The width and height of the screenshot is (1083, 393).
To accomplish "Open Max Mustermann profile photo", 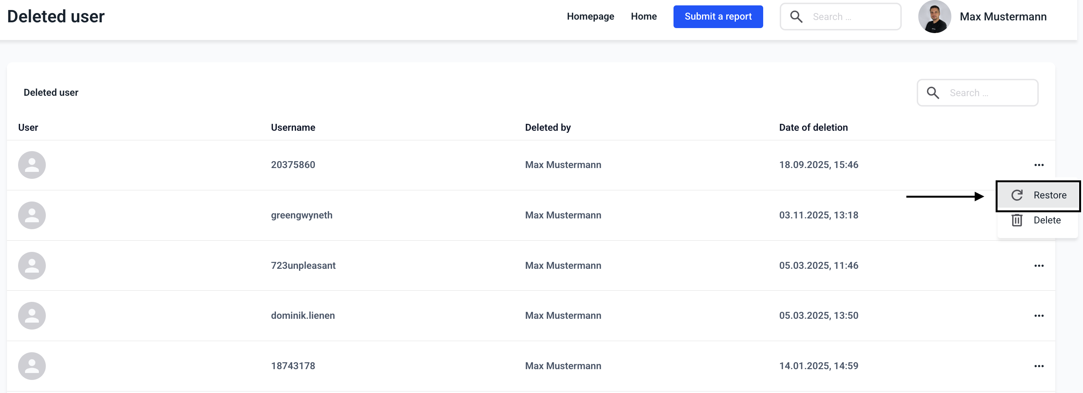I will [934, 17].
